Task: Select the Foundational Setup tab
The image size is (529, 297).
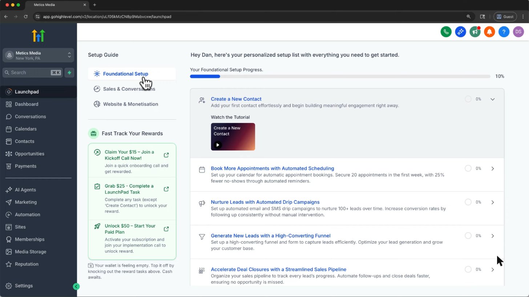Action: coord(132,74)
